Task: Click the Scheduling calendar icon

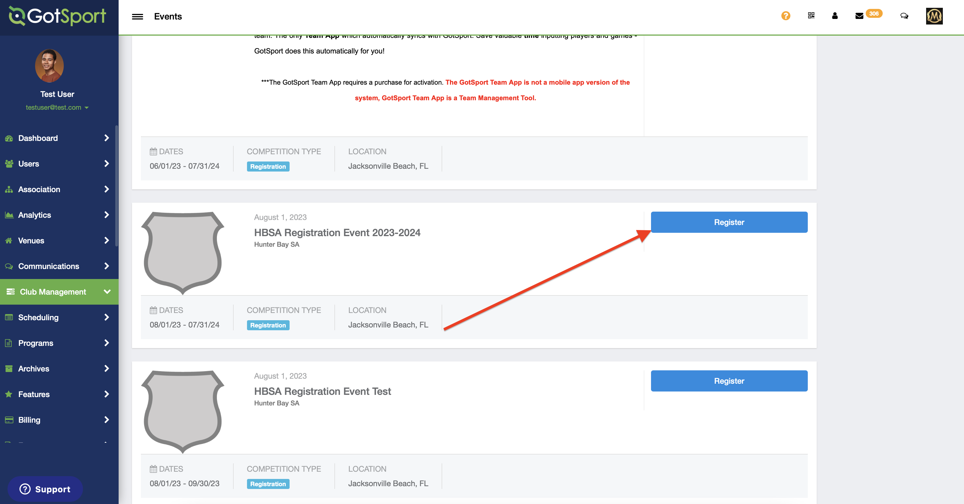Action: point(9,317)
